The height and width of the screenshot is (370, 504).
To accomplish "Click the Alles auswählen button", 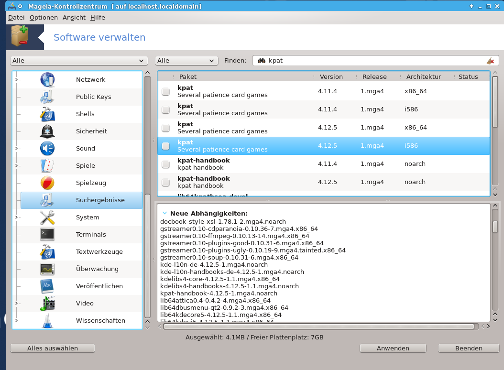I will click(x=53, y=348).
